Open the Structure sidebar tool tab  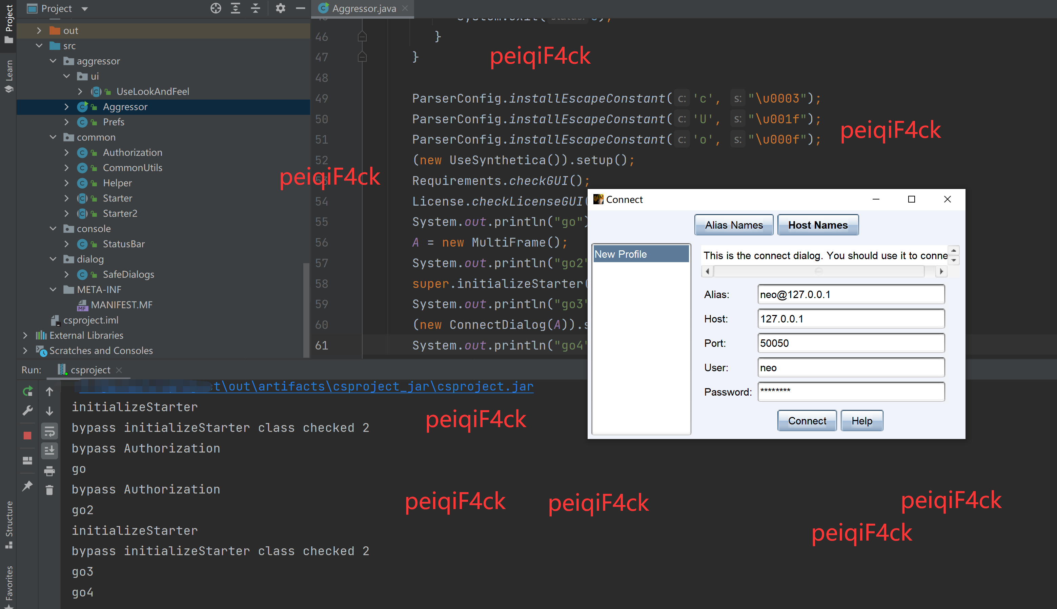pyautogui.click(x=8, y=525)
